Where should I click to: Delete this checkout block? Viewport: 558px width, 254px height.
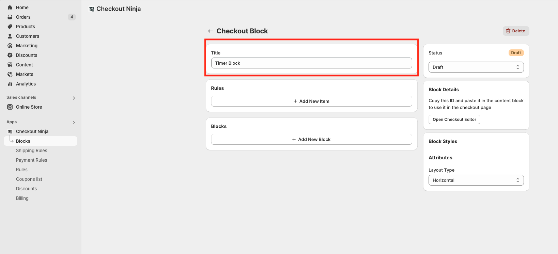coord(516,31)
